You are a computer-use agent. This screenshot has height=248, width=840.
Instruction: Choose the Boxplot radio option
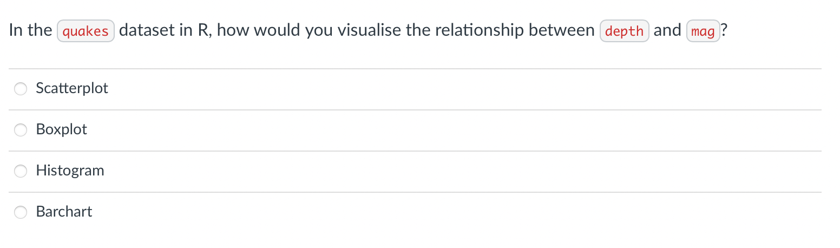(21, 130)
